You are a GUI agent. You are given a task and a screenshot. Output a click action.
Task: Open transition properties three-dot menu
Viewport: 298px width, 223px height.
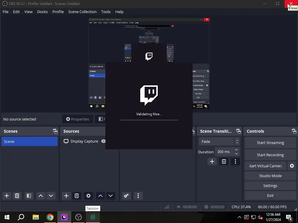click(x=235, y=161)
